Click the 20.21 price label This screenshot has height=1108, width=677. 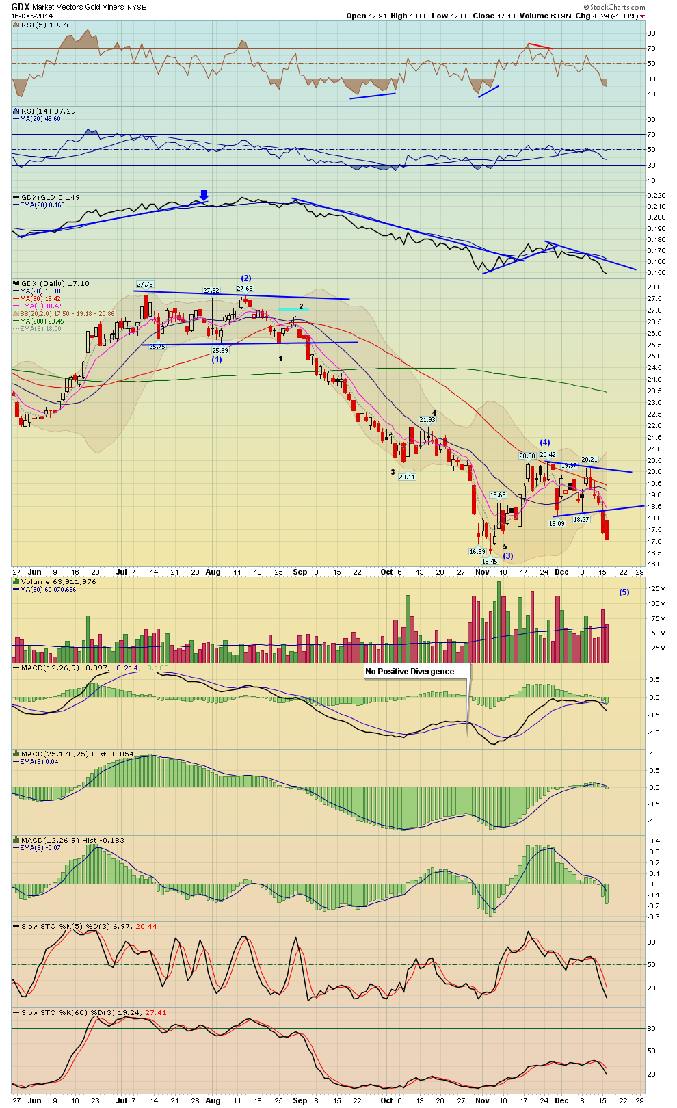point(589,459)
